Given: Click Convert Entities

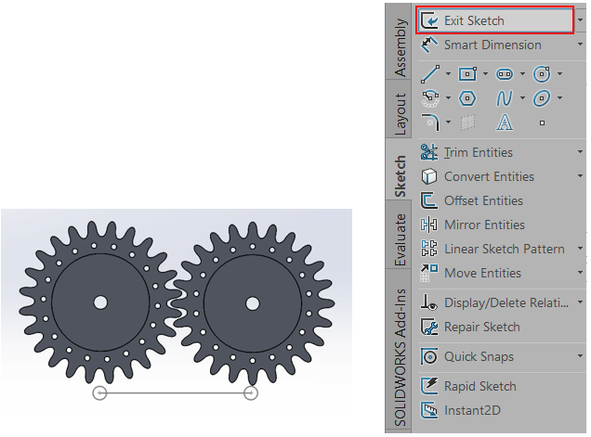Looking at the screenshot, I should click(x=478, y=176).
